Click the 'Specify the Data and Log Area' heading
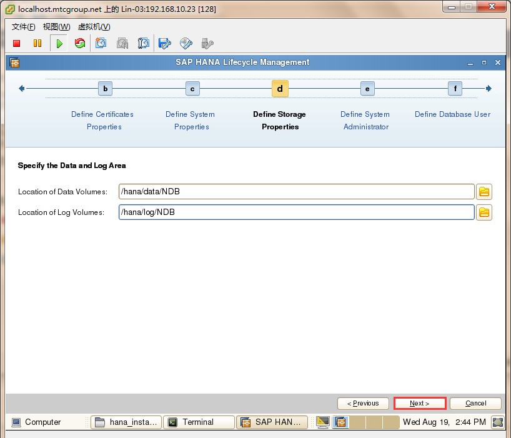This screenshot has height=438, width=511. (x=72, y=166)
